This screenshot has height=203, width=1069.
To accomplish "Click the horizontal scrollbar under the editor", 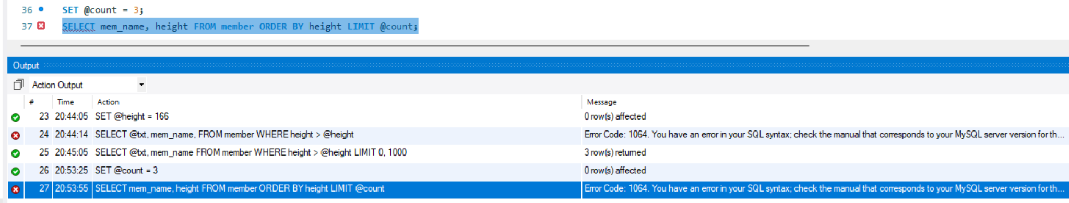I will point(415,46).
